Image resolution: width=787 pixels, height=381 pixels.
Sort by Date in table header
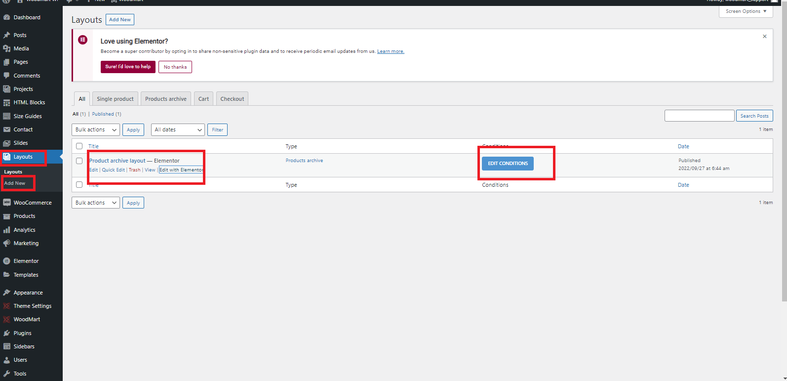tap(683, 146)
